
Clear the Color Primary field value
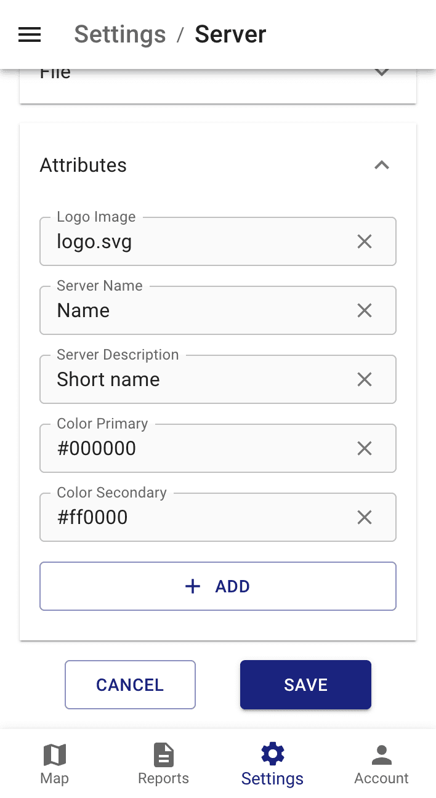(364, 448)
